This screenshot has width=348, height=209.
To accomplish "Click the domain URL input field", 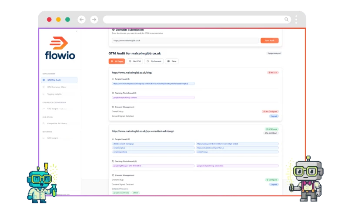I will coord(184,40).
